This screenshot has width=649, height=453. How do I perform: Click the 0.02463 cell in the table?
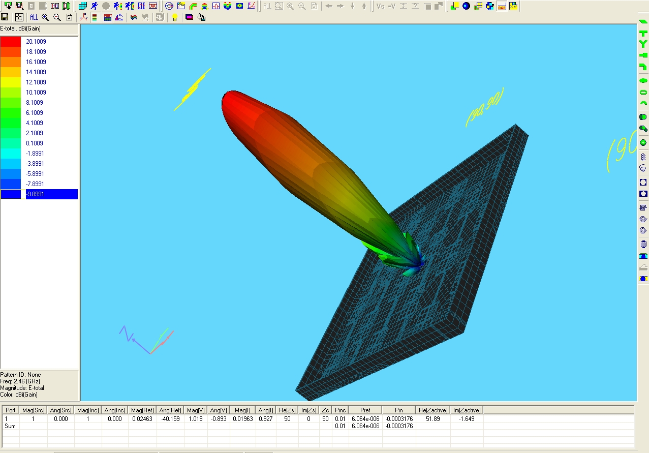(x=142, y=419)
